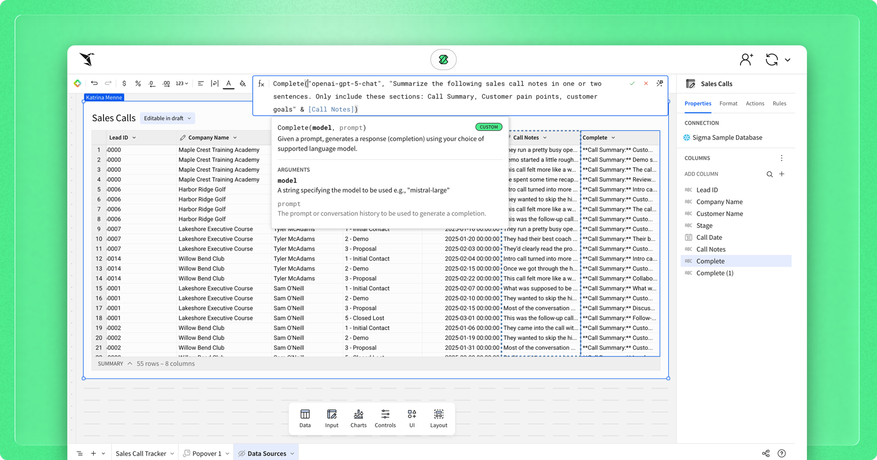Switch to Sales Call Tracker page tab
877x460 pixels.
tap(141, 453)
